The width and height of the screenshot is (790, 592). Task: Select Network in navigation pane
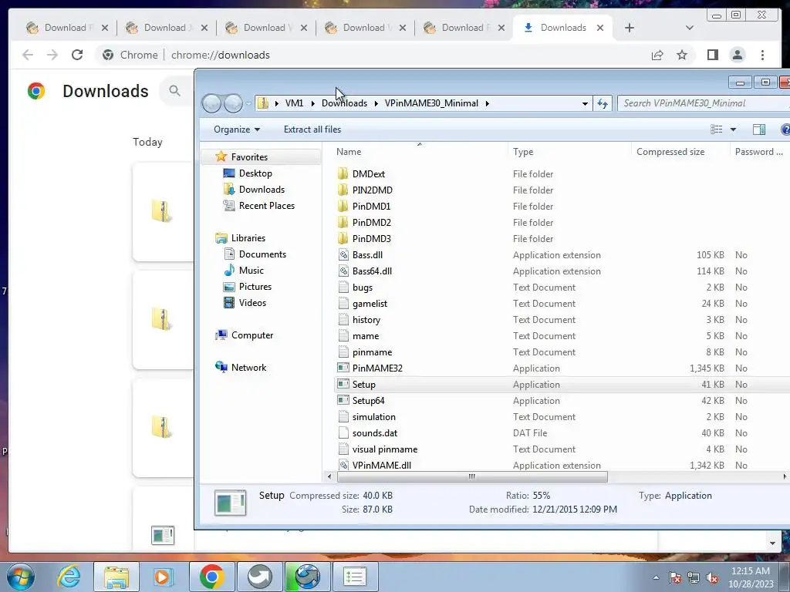click(x=248, y=368)
